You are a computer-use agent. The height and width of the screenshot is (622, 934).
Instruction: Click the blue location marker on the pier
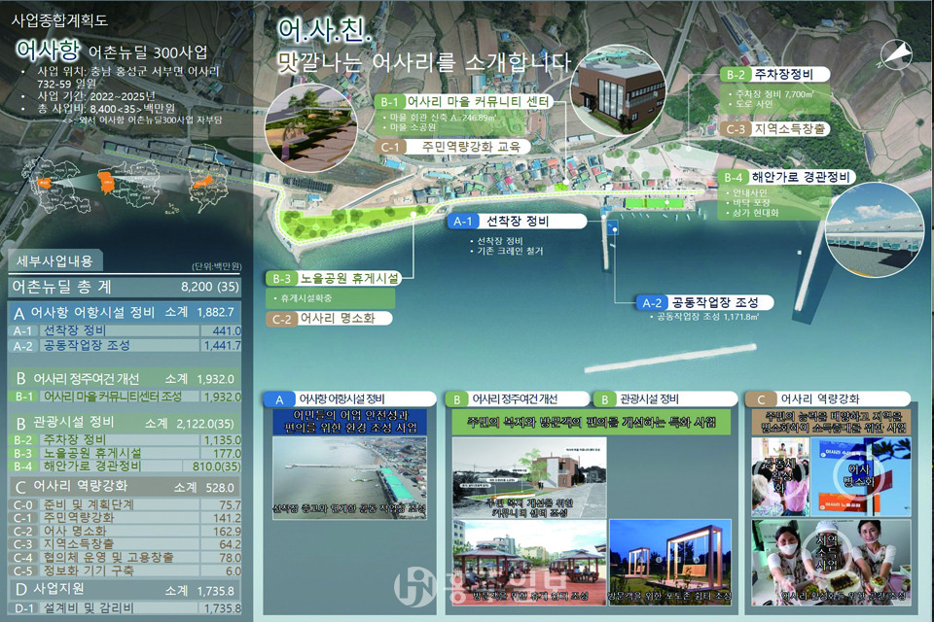[x=615, y=230]
